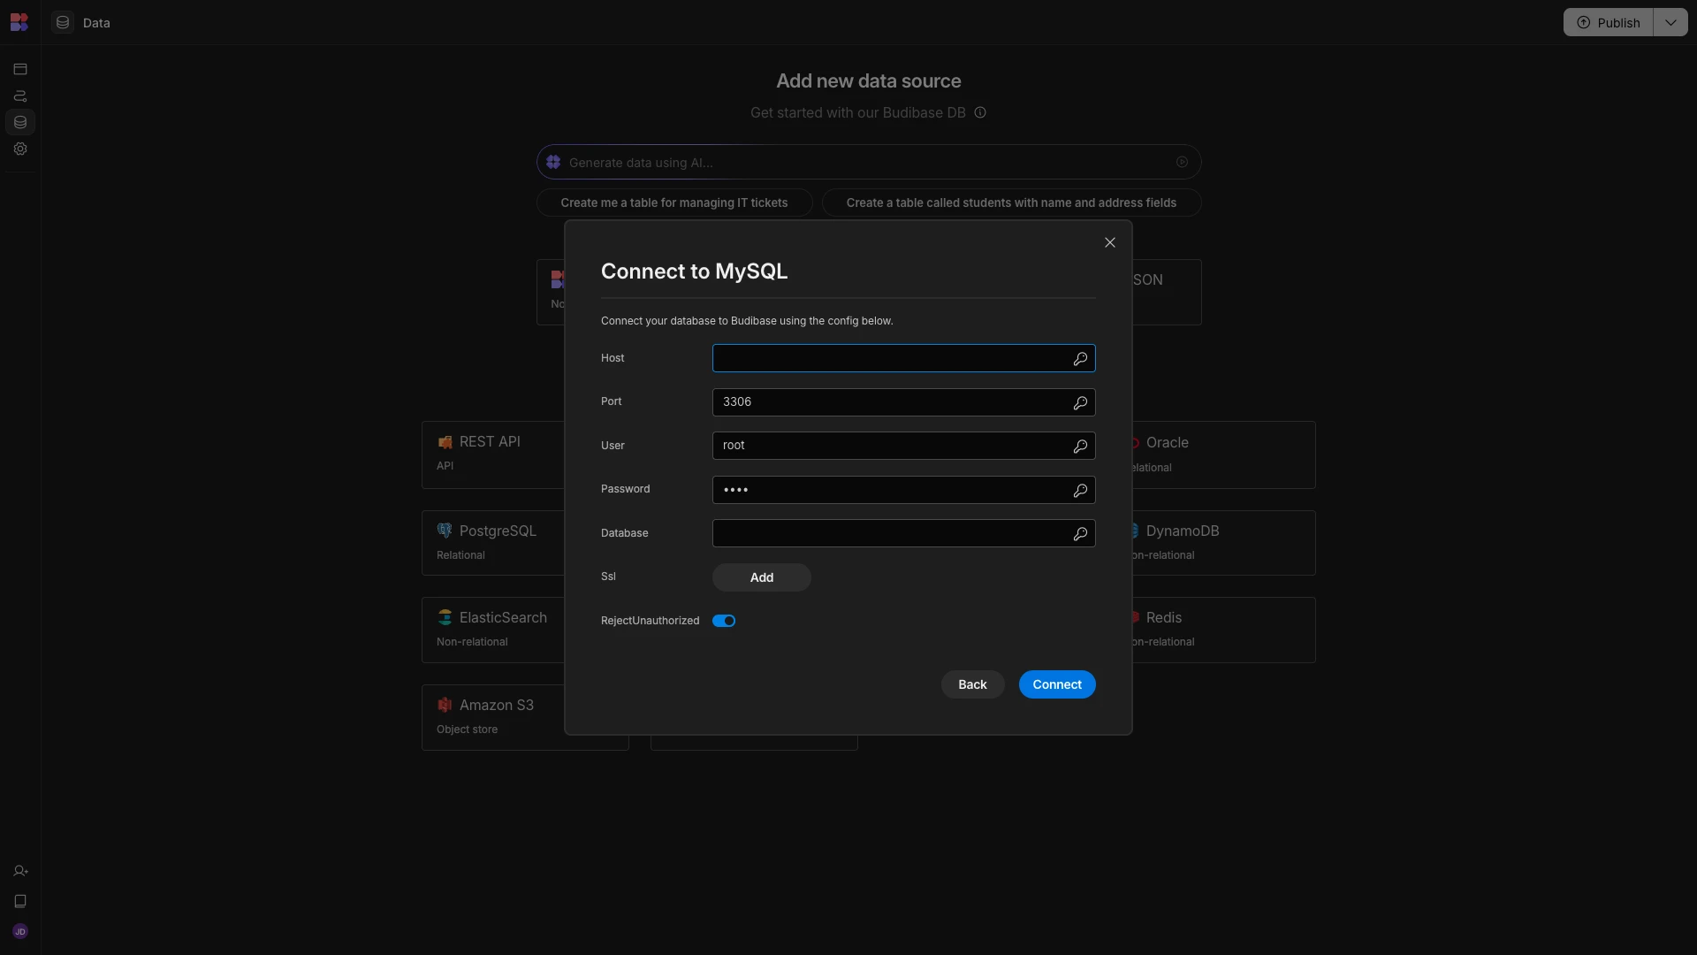Click the key icon in User field
The width and height of the screenshot is (1697, 955).
coord(1080,446)
